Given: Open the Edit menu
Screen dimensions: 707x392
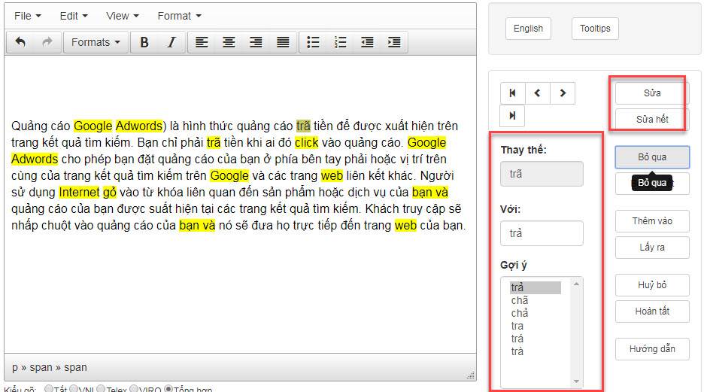Looking at the screenshot, I should (74, 16).
